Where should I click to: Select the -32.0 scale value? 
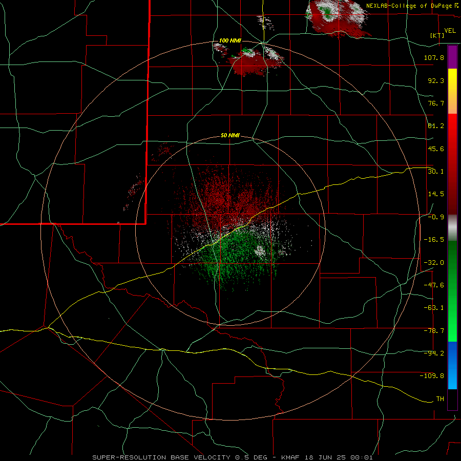[x=434, y=263]
